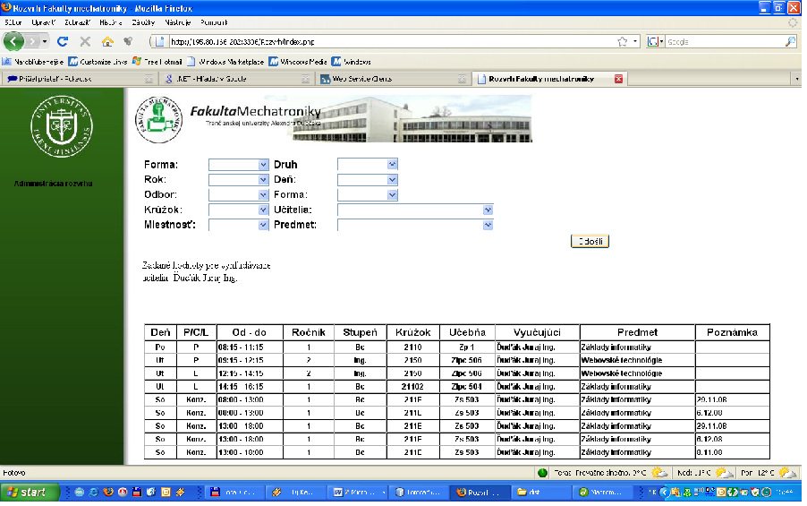
Task: Click the Fakulta Mechatroniky round logo
Action: pos(158,119)
